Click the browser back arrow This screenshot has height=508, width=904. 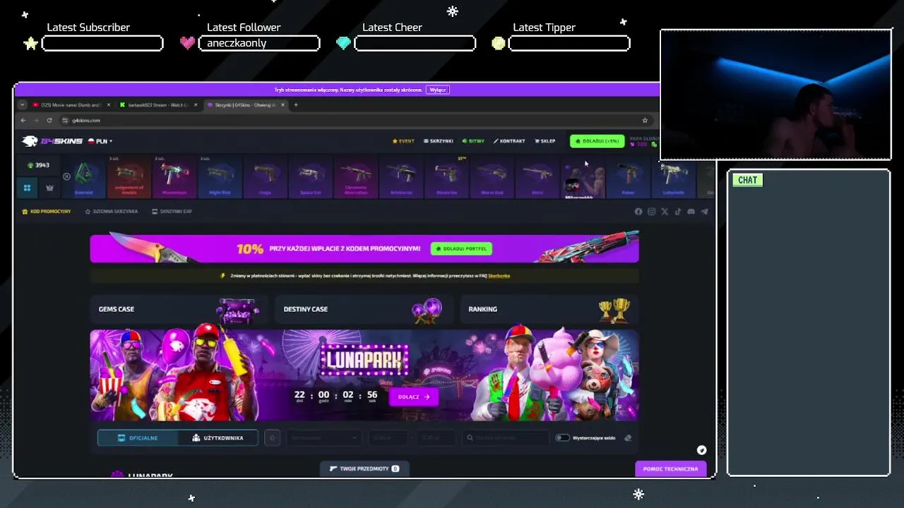tap(23, 121)
